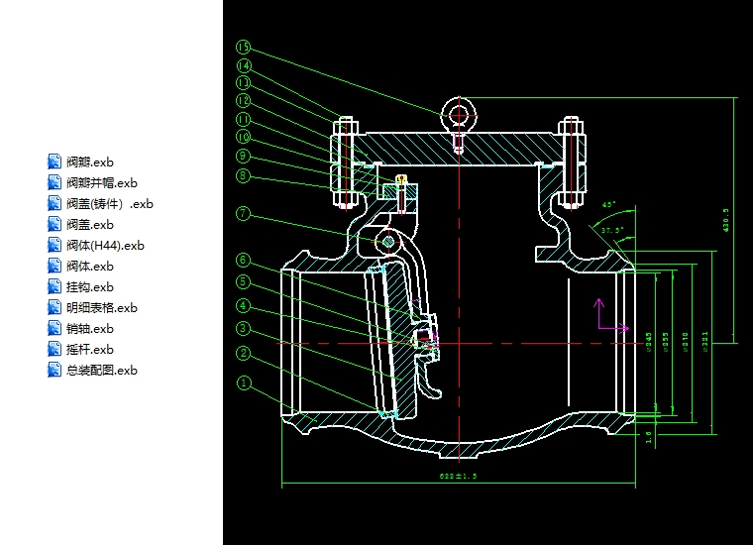Click the 阀瓣.exb file icon

[55, 162]
